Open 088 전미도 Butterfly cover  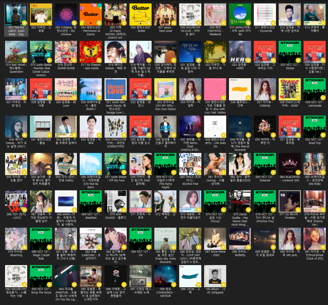[x=240, y=239]
